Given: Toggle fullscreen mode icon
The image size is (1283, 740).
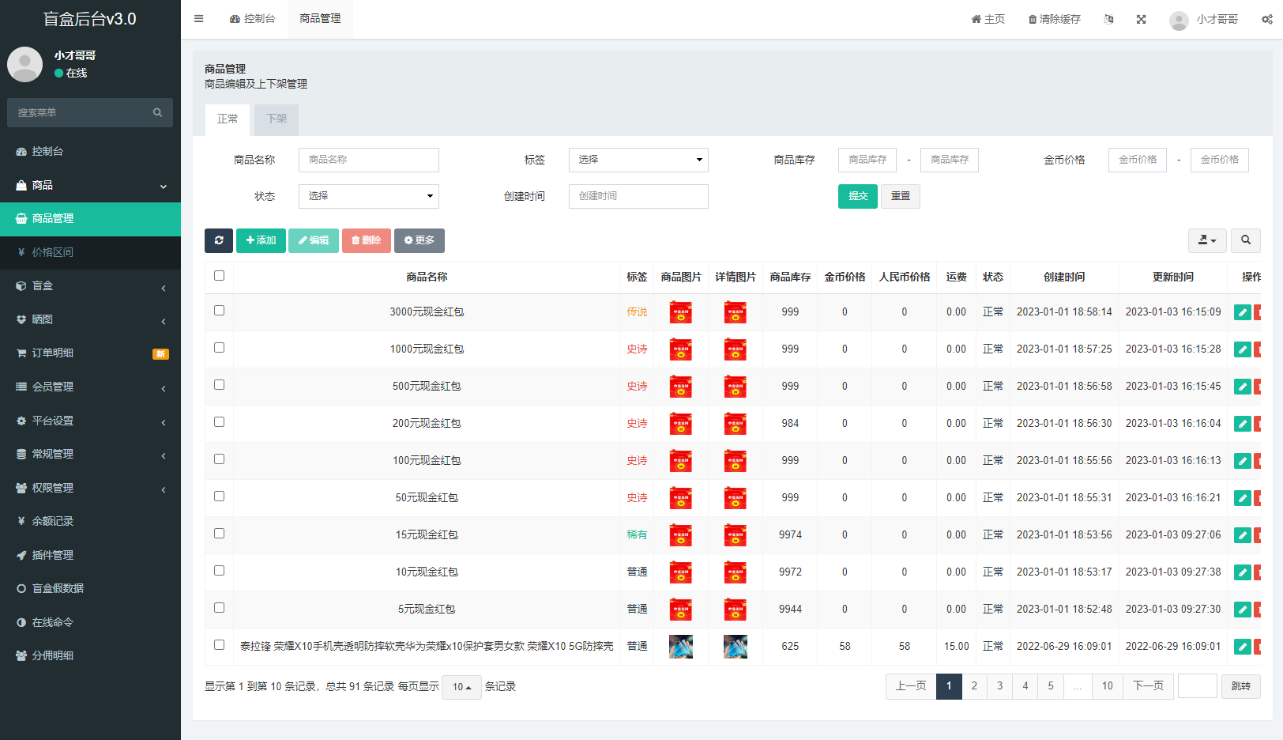Looking at the screenshot, I should 1141,19.
